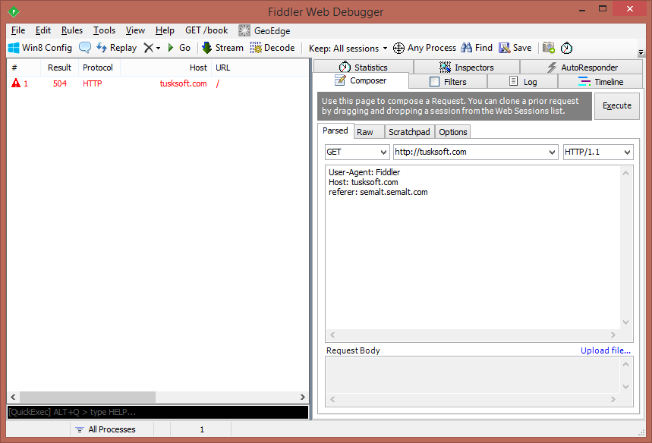652x443 pixels.
Task: Open the Tools menu
Action: pyautogui.click(x=104, y=30)
